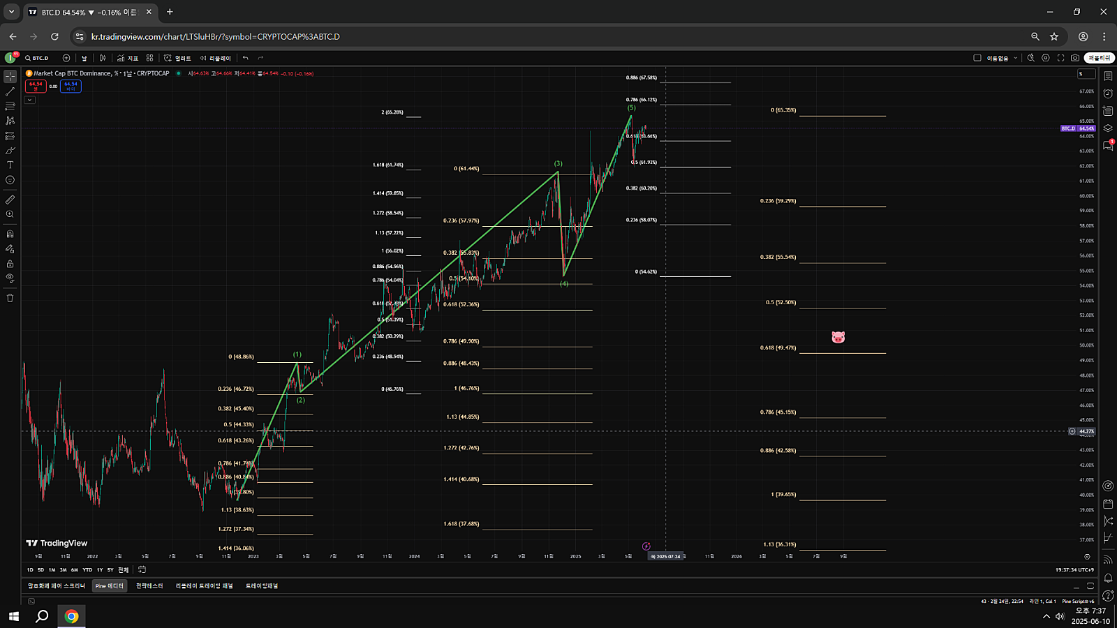Expand the 이름없음 layout dropdown
Screen dimensions: 1117x628
(x=1016, y=58)
